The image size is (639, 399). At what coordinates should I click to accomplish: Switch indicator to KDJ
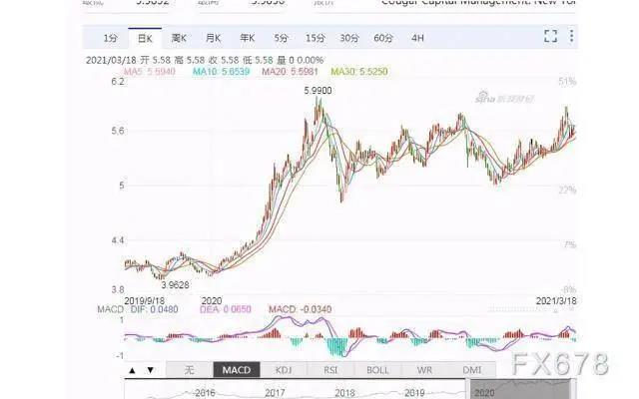(285, 370)
